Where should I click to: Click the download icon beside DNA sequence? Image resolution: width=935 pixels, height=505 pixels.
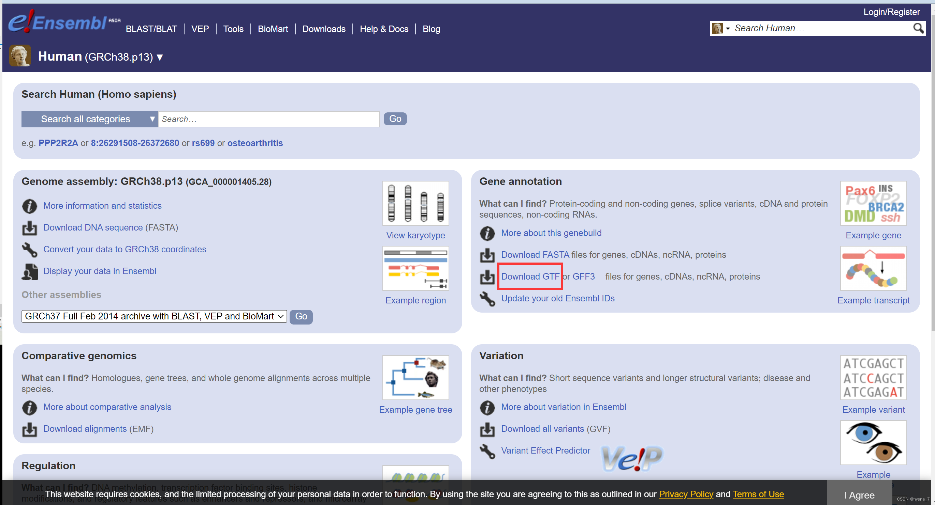29,228
